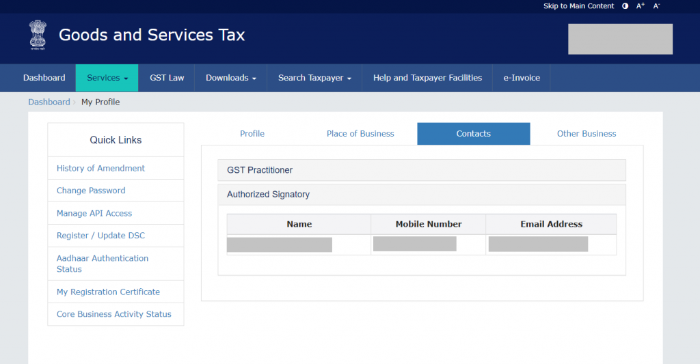Click the Name column header

point(299,225)
